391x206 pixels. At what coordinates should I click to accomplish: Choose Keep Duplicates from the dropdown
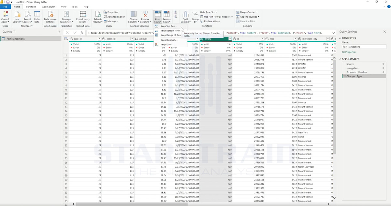(x=168, y=40)
